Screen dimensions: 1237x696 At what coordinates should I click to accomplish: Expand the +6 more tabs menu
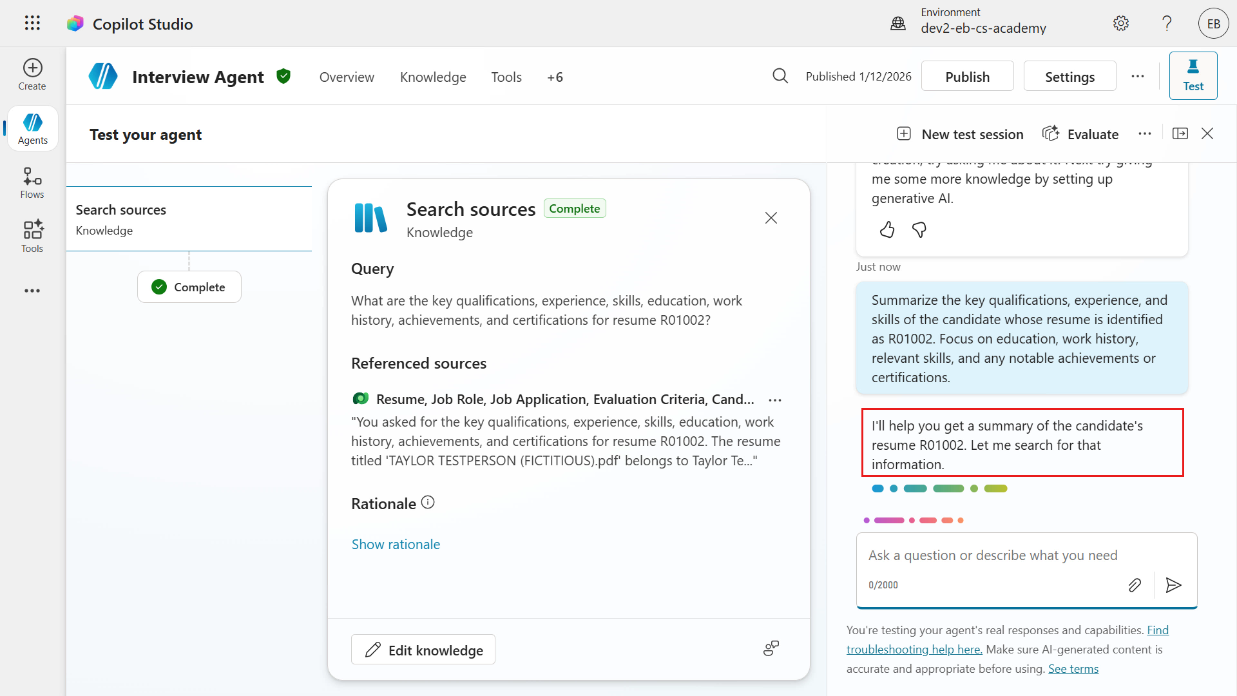click(x=555, y=77)
